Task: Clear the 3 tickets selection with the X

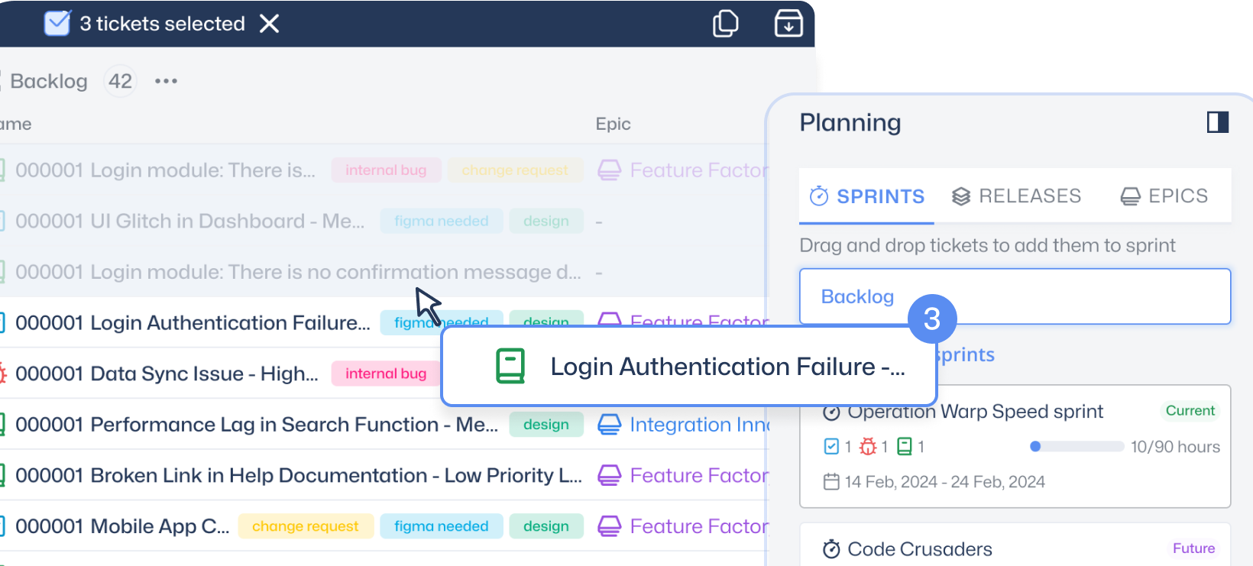Action: coord(269,24)
